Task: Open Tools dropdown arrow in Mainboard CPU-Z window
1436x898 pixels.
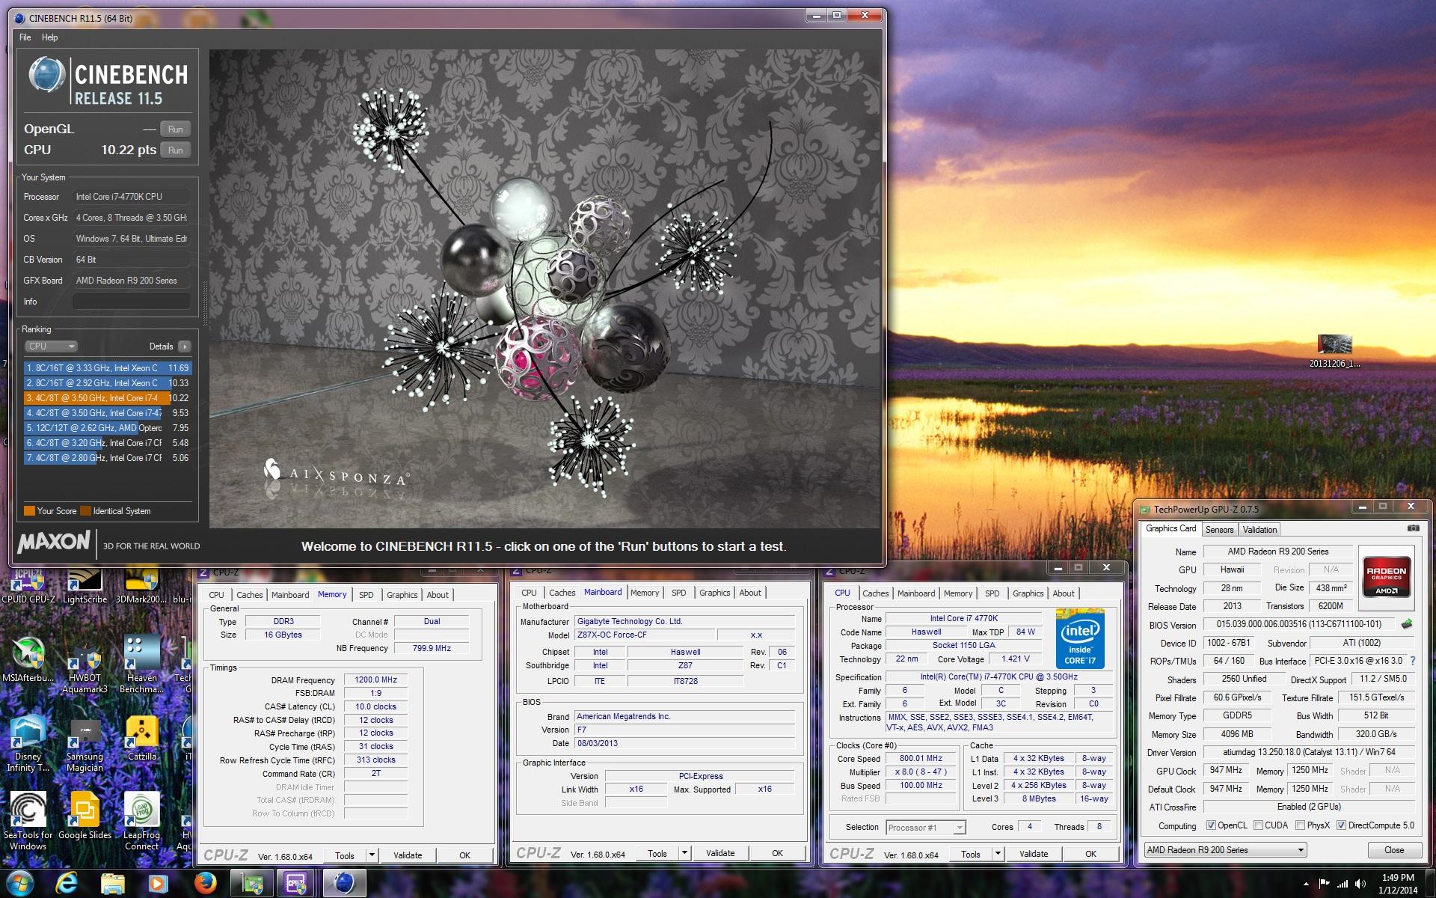Action: [x=684, y=853]
